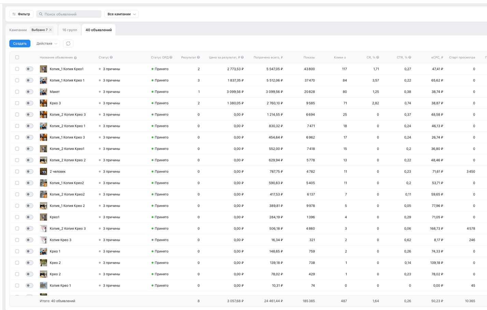Click the help icon next to Результат header

point(198,58)
